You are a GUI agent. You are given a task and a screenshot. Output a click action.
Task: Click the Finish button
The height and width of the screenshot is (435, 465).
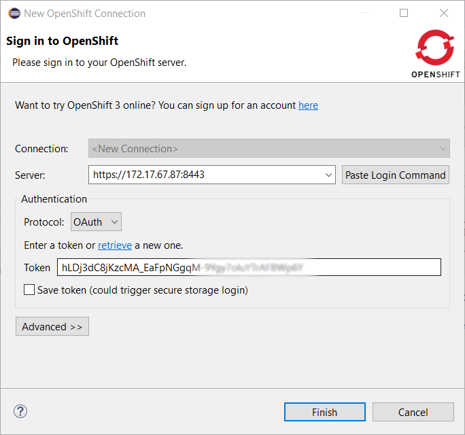click(324, 412)
